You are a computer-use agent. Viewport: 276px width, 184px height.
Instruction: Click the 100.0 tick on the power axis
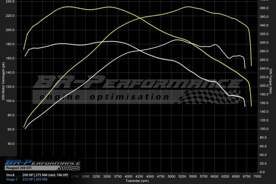point(10,101)
